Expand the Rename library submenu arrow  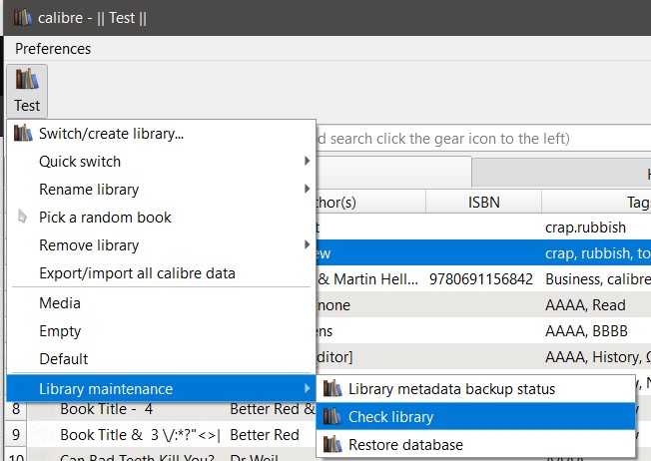pos(307,189)
